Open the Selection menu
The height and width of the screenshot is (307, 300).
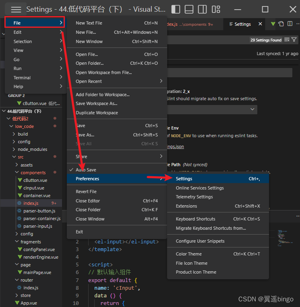(x=35, y=41)
